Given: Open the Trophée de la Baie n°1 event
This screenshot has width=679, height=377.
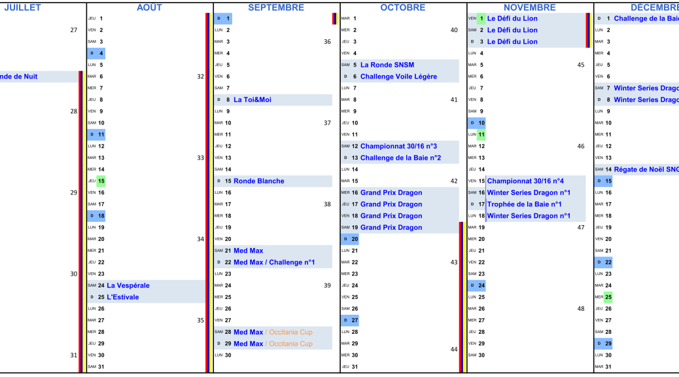Looking at the screenshot, I should tap(525, 204).
